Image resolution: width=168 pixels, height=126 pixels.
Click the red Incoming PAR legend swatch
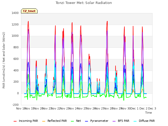click(x=15, y=121)
